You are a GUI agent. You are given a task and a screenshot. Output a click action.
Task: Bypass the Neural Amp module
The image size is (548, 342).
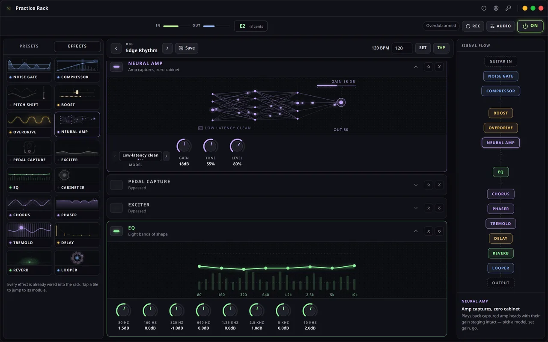[116, 67]
